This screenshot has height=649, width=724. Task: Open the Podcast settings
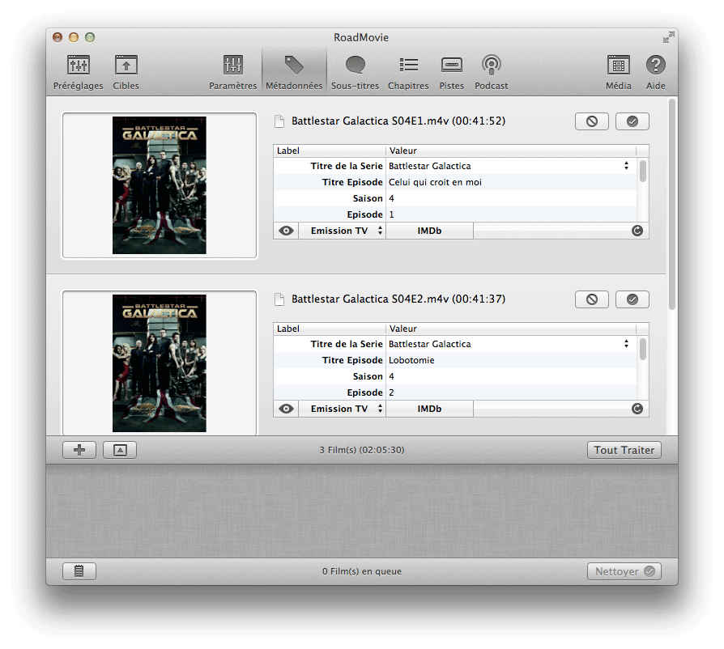[x=491, y=71]
